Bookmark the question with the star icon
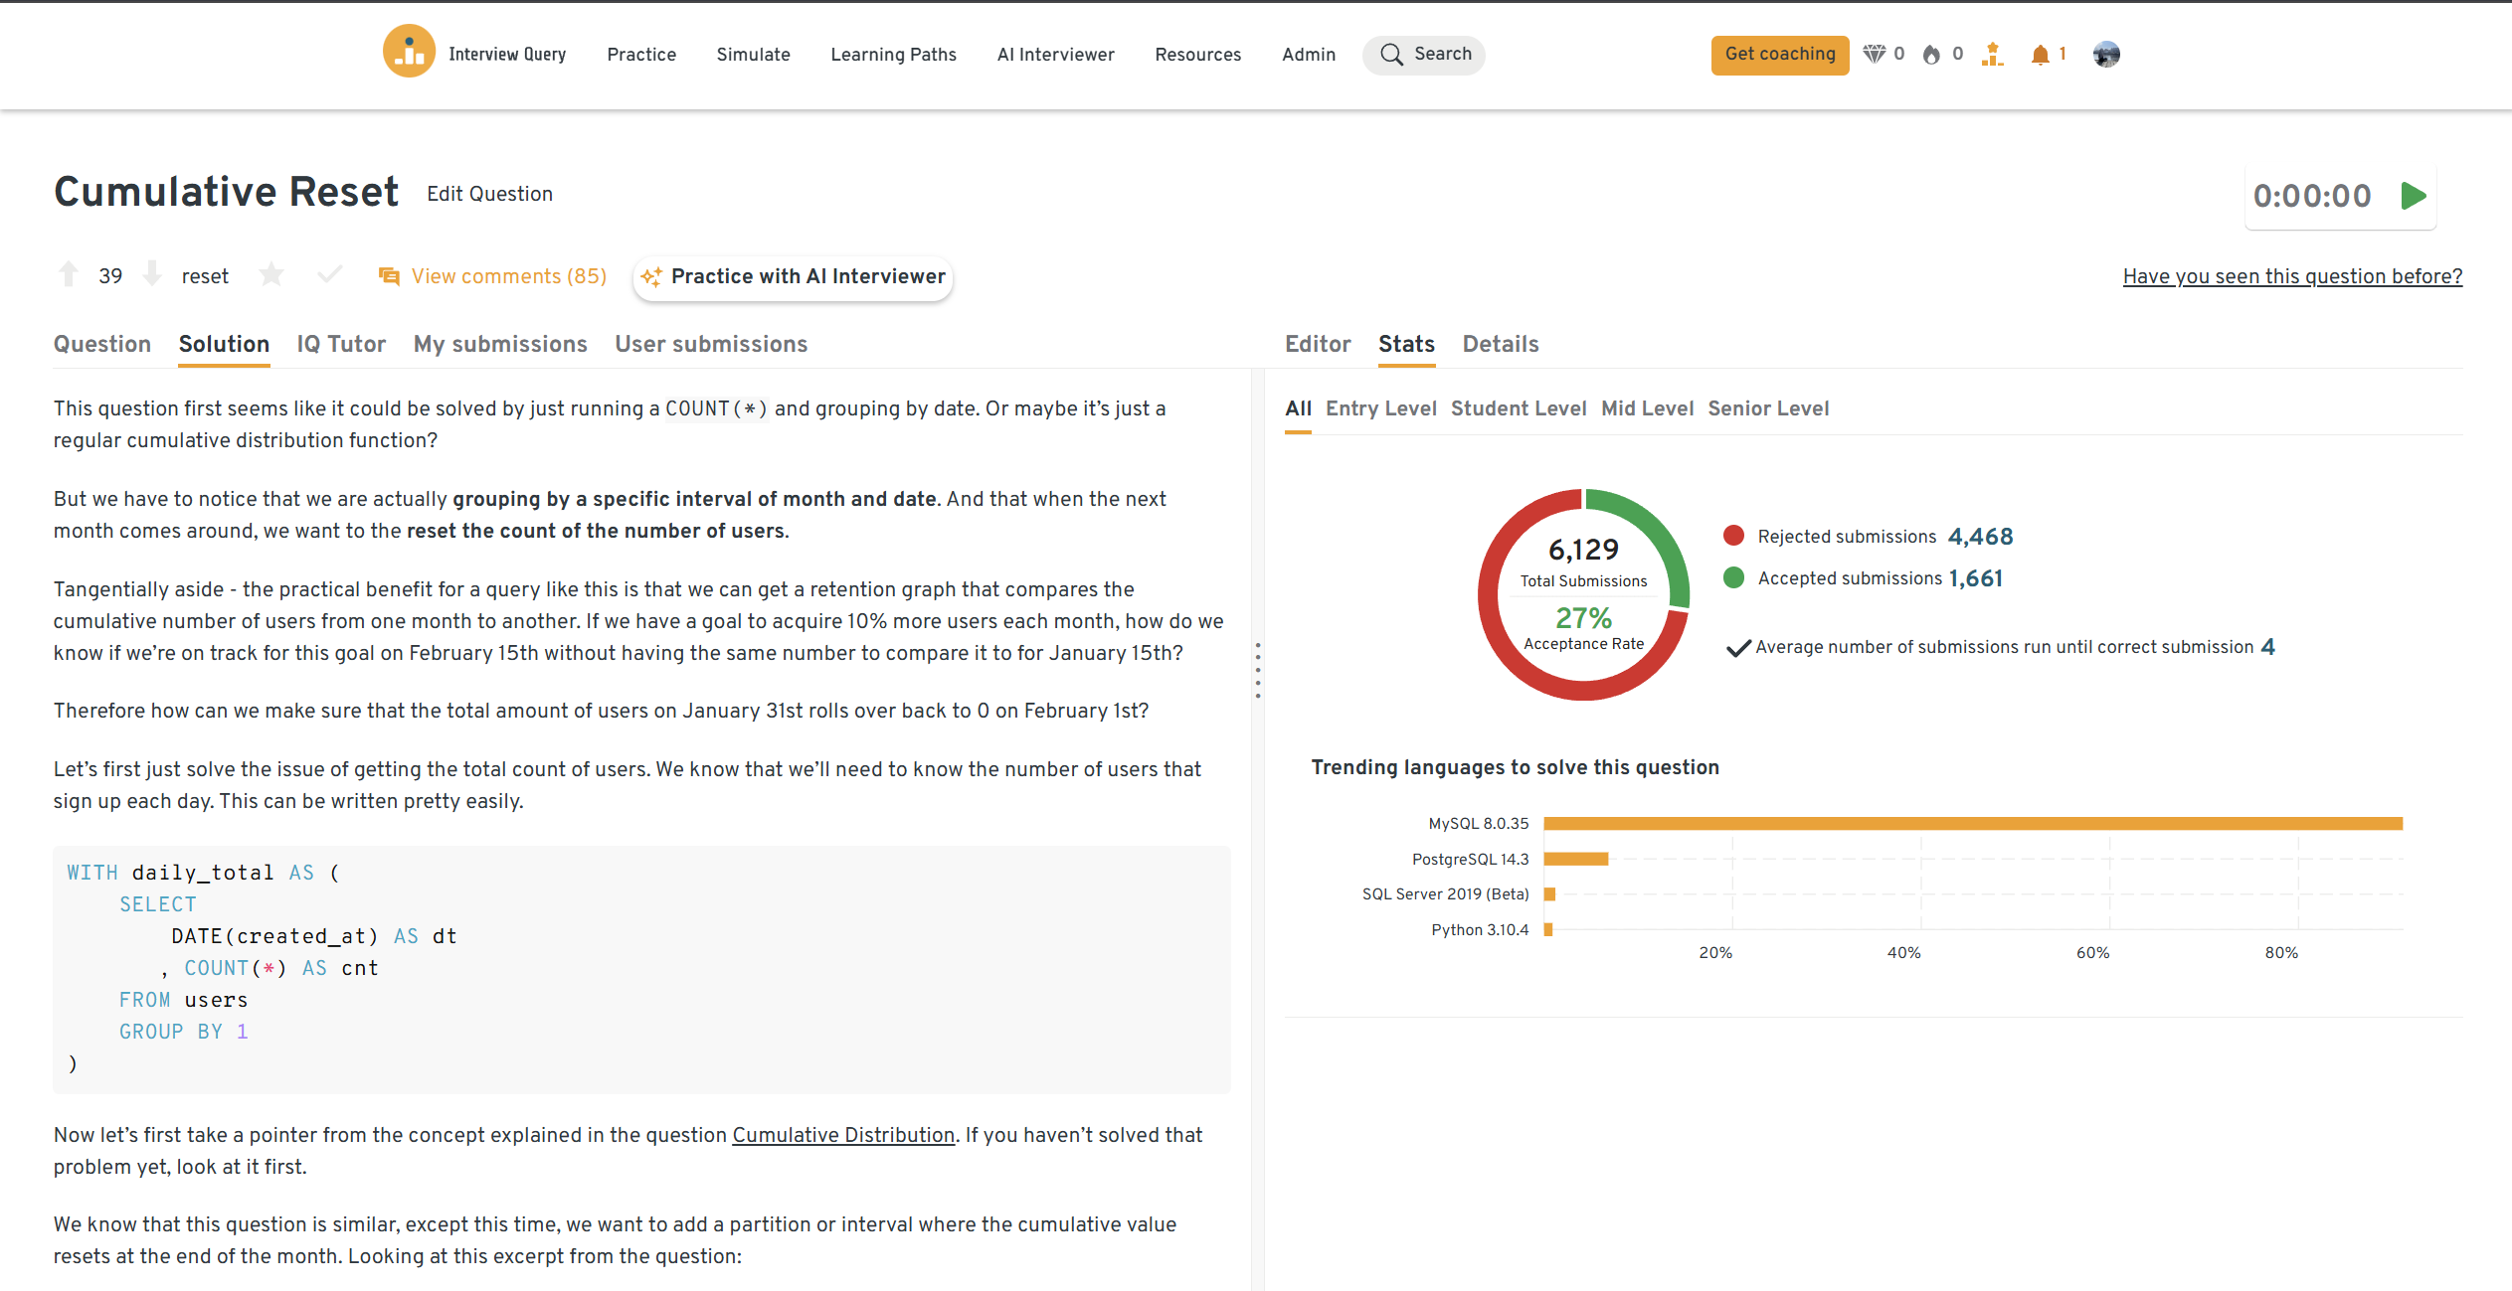 click(270, 275)
